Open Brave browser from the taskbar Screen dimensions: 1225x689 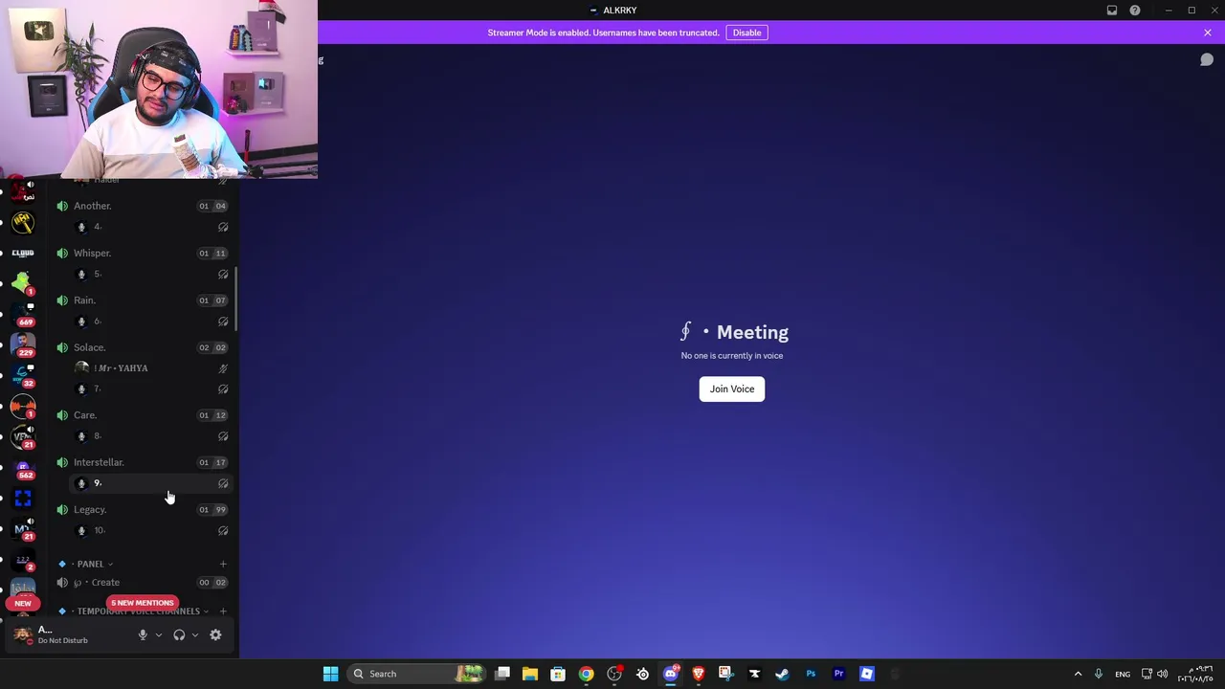point(698,674)
